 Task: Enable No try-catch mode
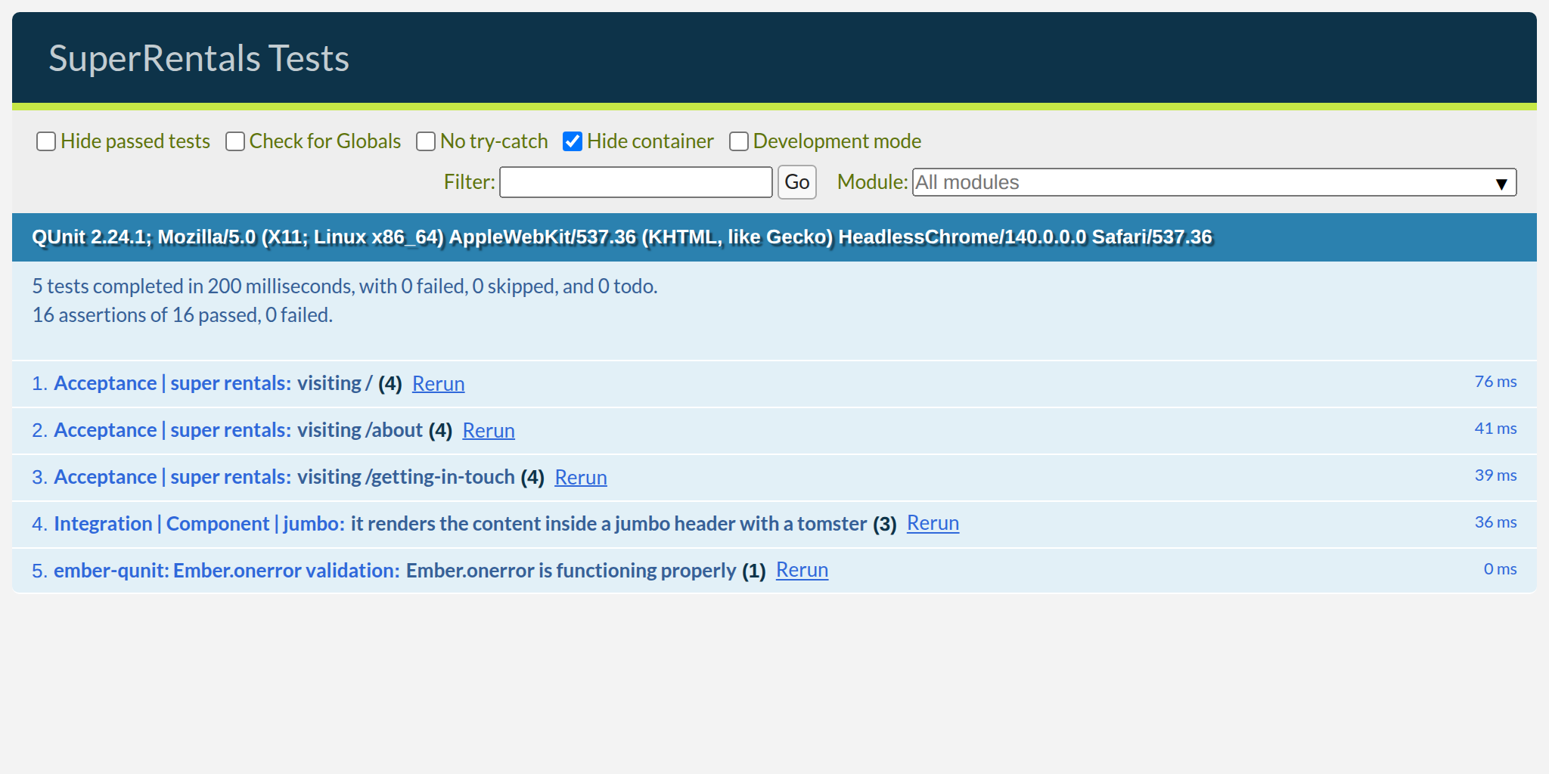tap(426, 141)
